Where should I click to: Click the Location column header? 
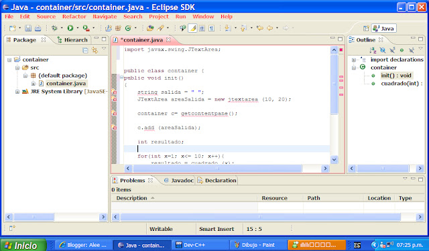click(x=379, y=198)
